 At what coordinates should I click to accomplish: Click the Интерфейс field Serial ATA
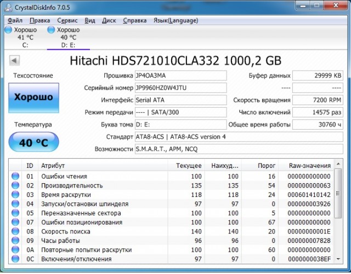coord(180,100)
